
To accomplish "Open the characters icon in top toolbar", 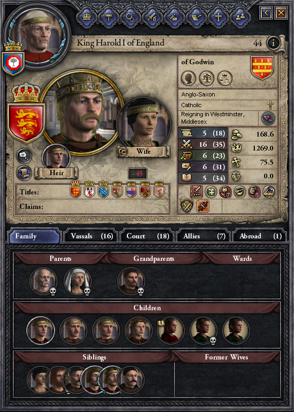I will pyautogui.click(x=240, y=17).
